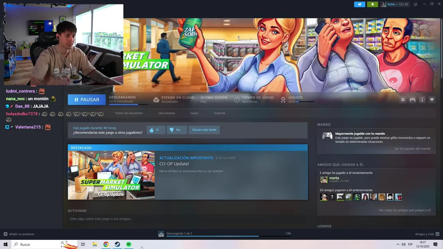Open the Discusiones tab
The width and height of the screenshot is (443, 249).
coord(167,113)
